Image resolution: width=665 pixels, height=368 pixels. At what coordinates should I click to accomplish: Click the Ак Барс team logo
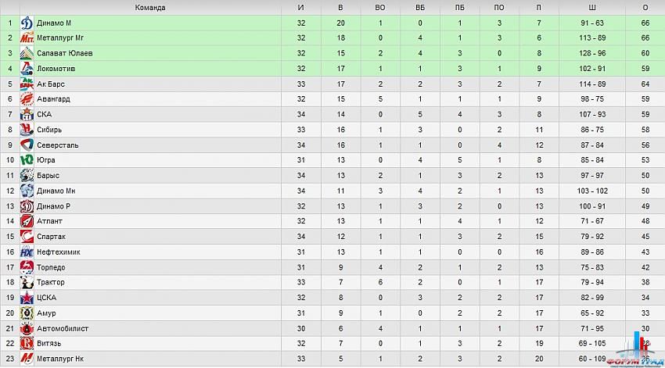pos(27,84)
